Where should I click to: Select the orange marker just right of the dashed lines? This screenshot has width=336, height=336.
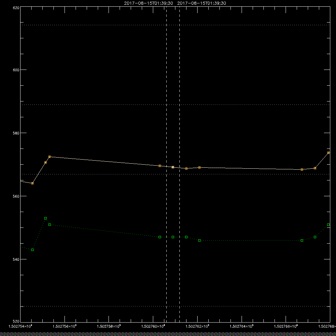click(186, 168)
